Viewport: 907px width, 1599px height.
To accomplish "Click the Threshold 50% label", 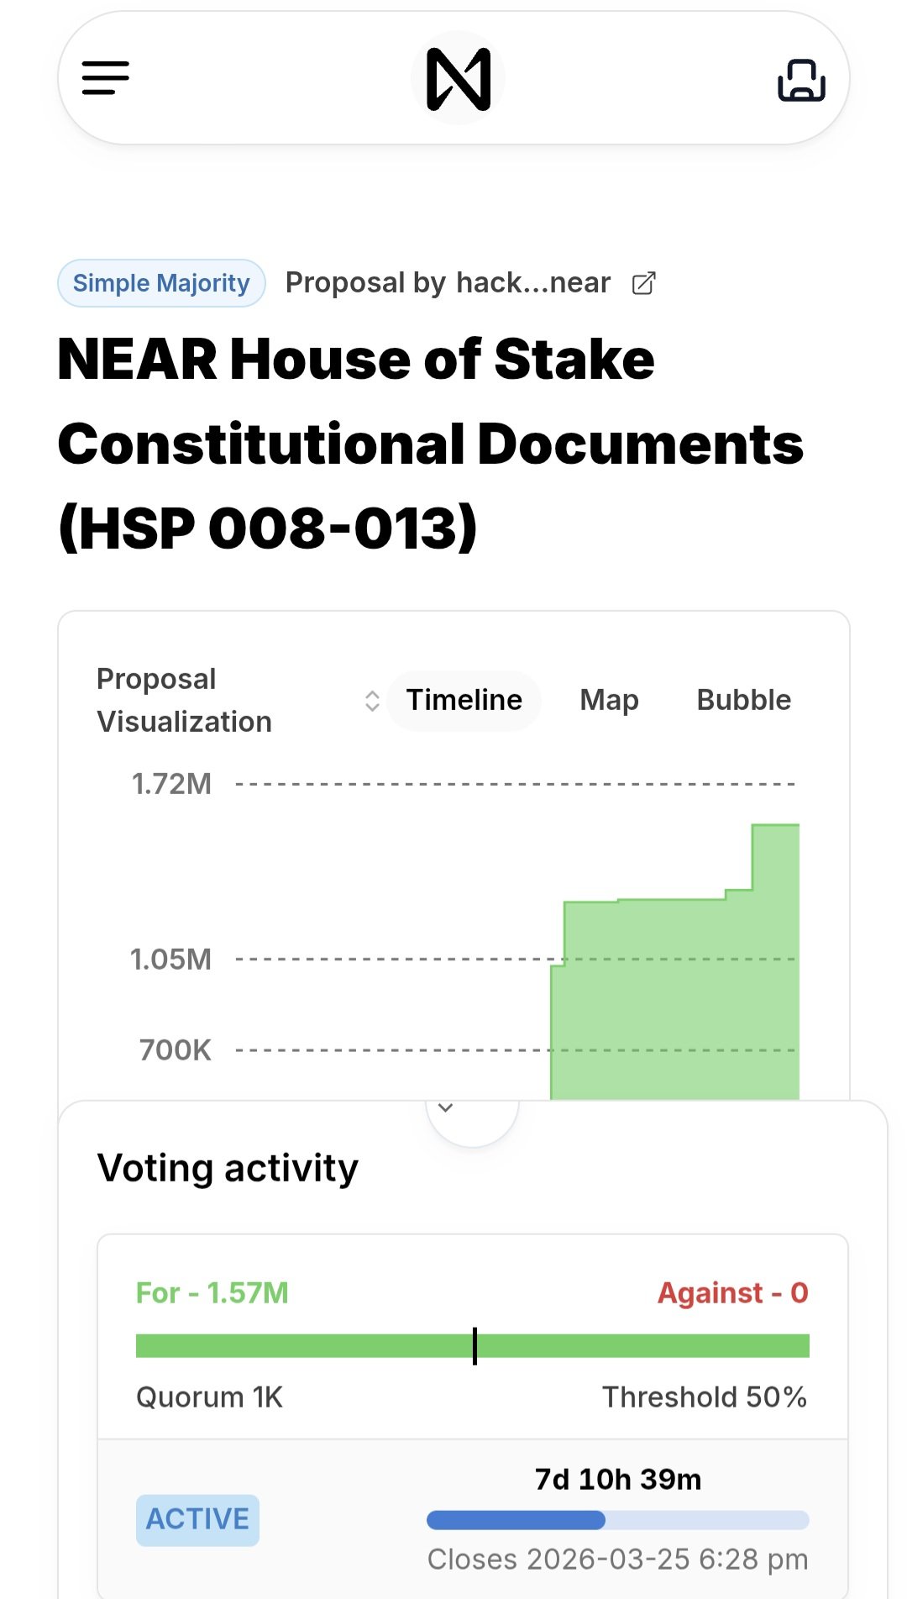I will 704,1397.
